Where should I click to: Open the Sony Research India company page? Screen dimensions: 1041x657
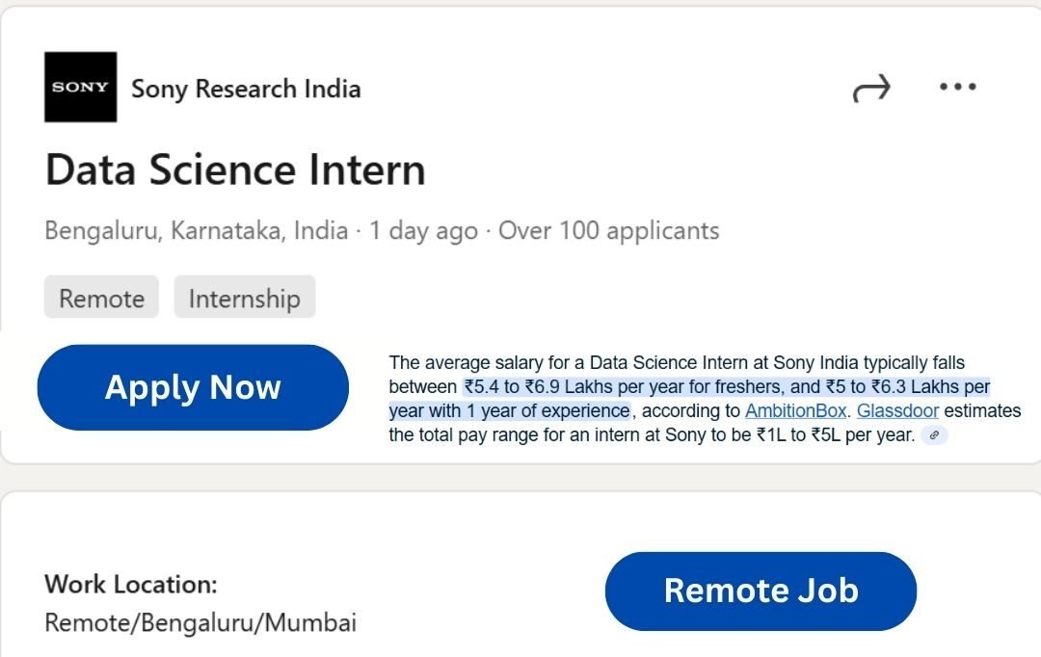(246, 90)
